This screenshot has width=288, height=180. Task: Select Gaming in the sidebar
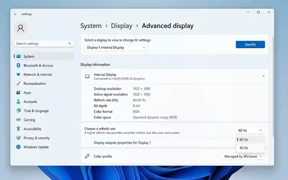coord(44,120)
